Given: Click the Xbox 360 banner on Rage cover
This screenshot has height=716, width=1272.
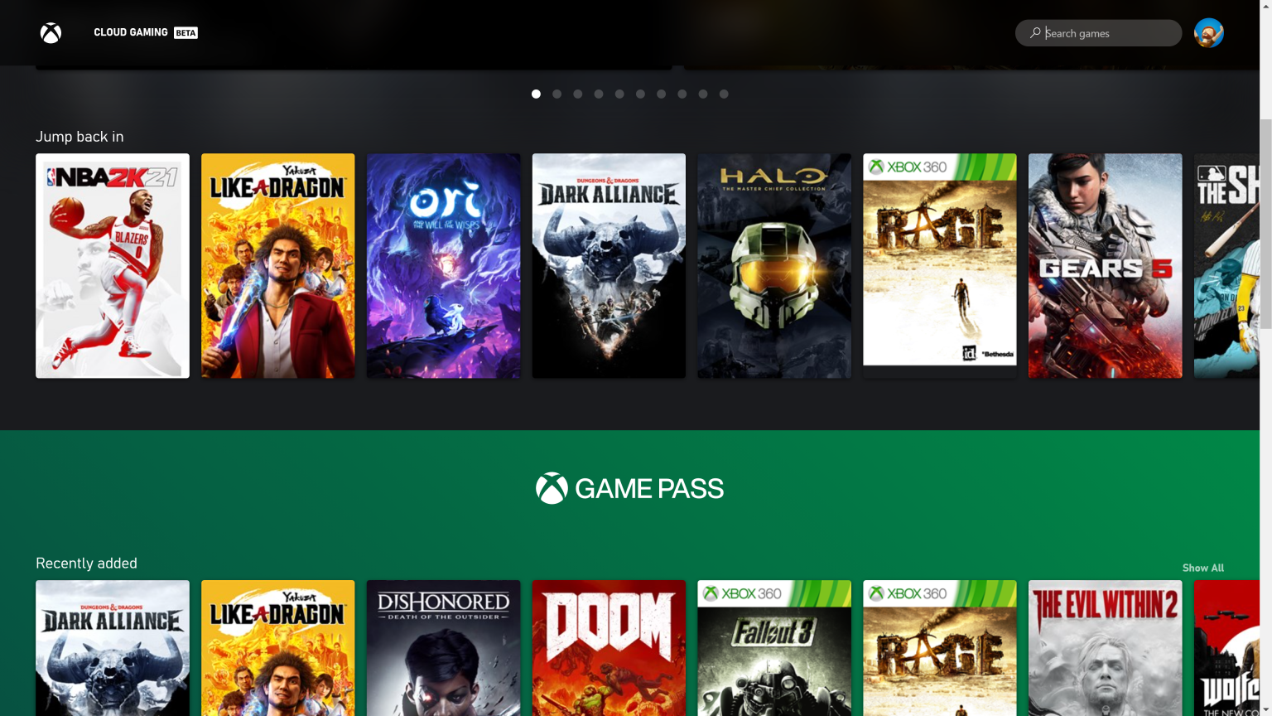Looking at the screenshot, I should [939, 165].
